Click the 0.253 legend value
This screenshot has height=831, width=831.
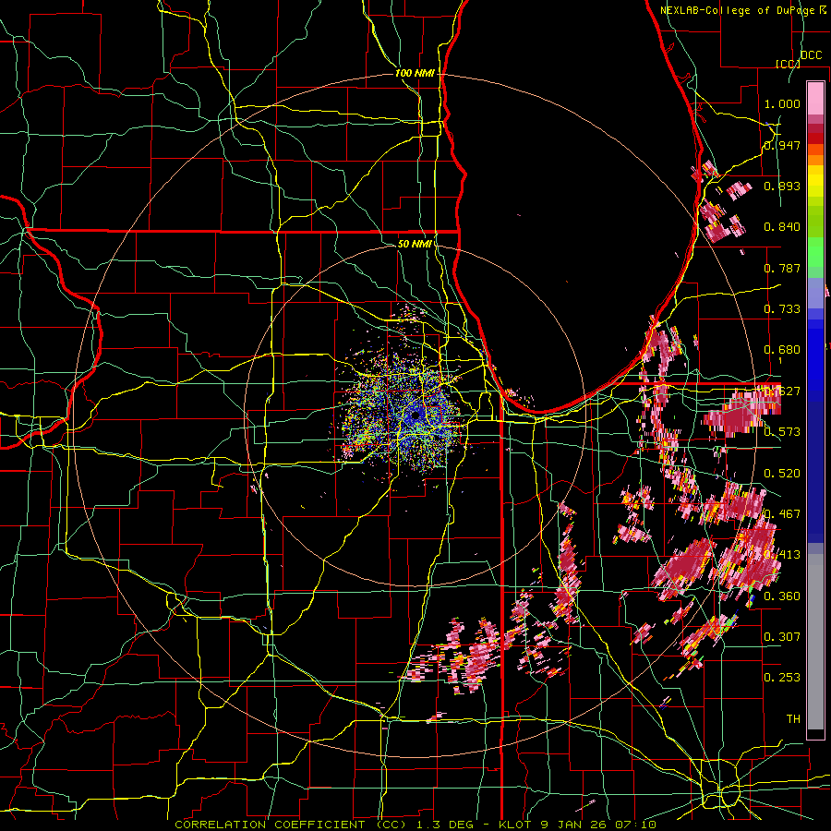(782, 678)
